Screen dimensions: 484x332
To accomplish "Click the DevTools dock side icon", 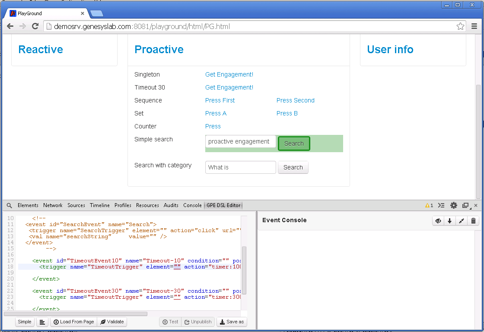I will point(465,205).
